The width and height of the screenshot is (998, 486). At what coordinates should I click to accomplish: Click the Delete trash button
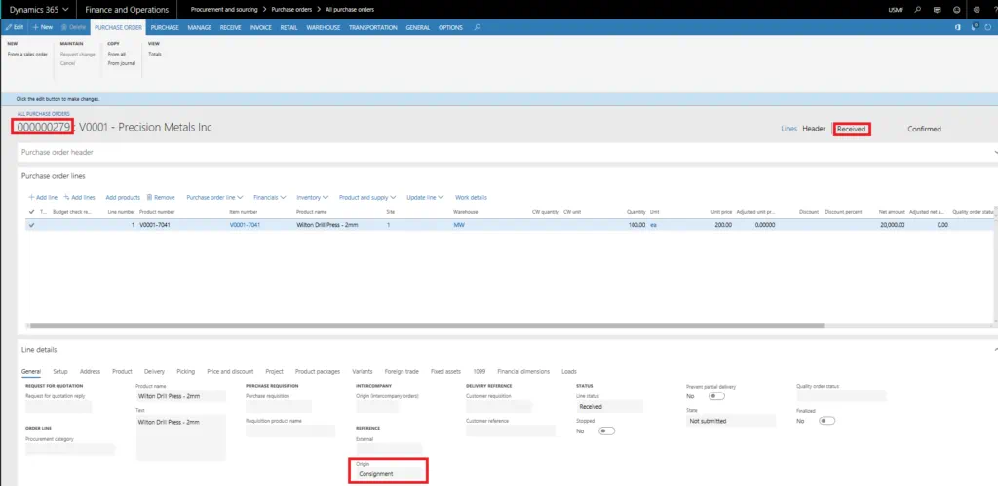coord(73,28)
